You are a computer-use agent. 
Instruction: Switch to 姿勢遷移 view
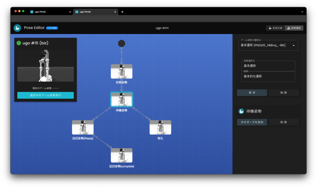(294, 28)
